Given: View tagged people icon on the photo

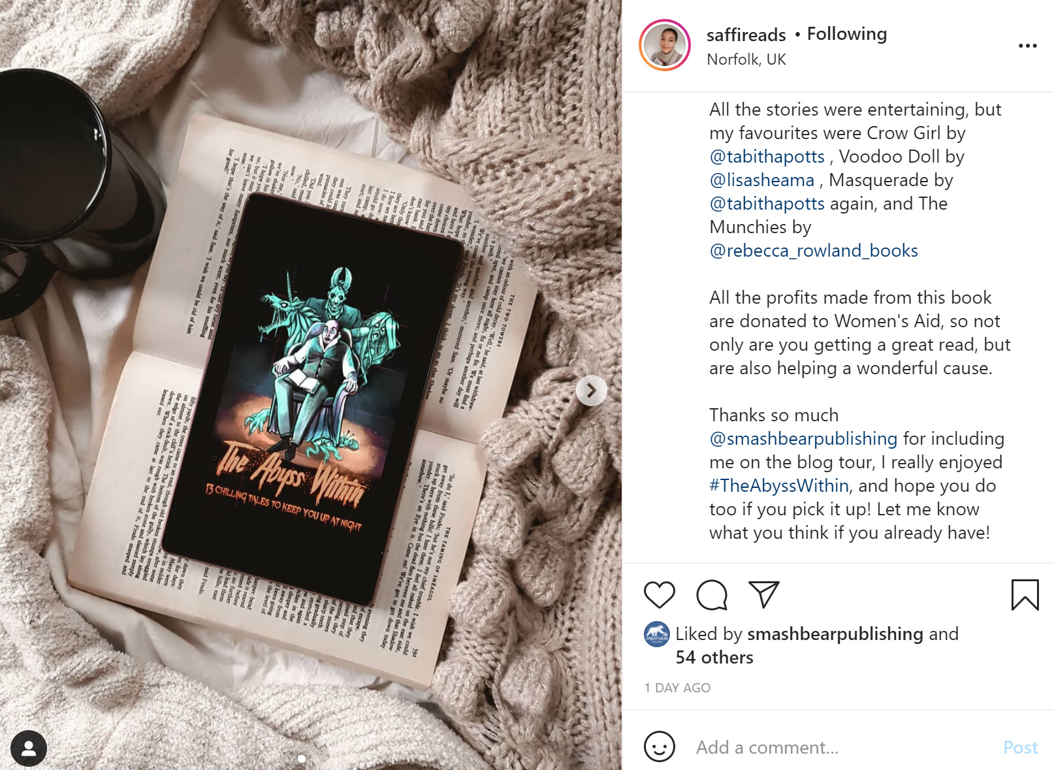Looking at the screenshot, I should pyautogui.click(x=29, y=748).
